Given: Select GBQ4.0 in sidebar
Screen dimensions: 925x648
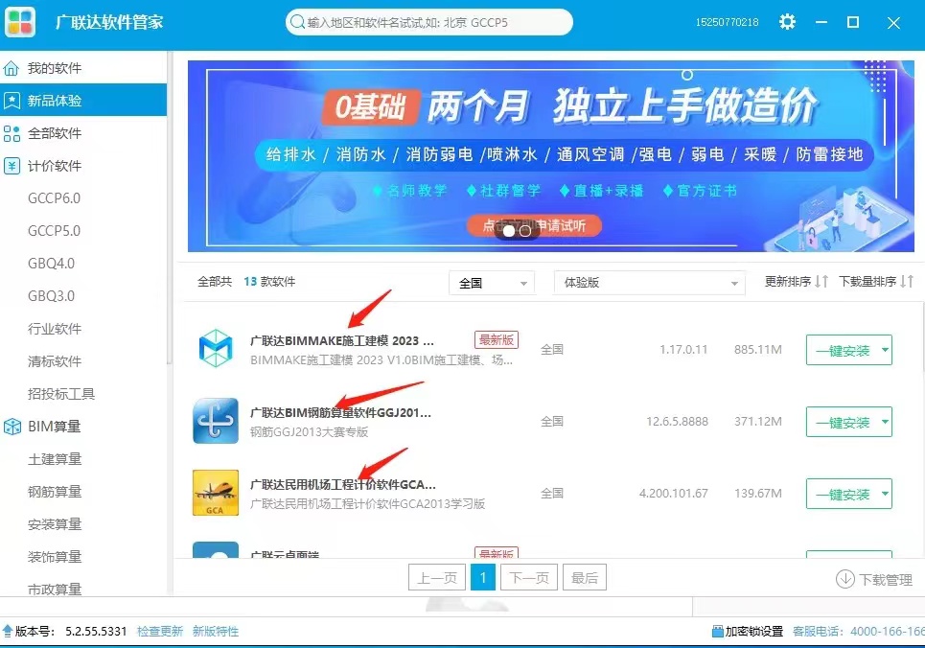Looking at the screenshot, I should point(52,264).
